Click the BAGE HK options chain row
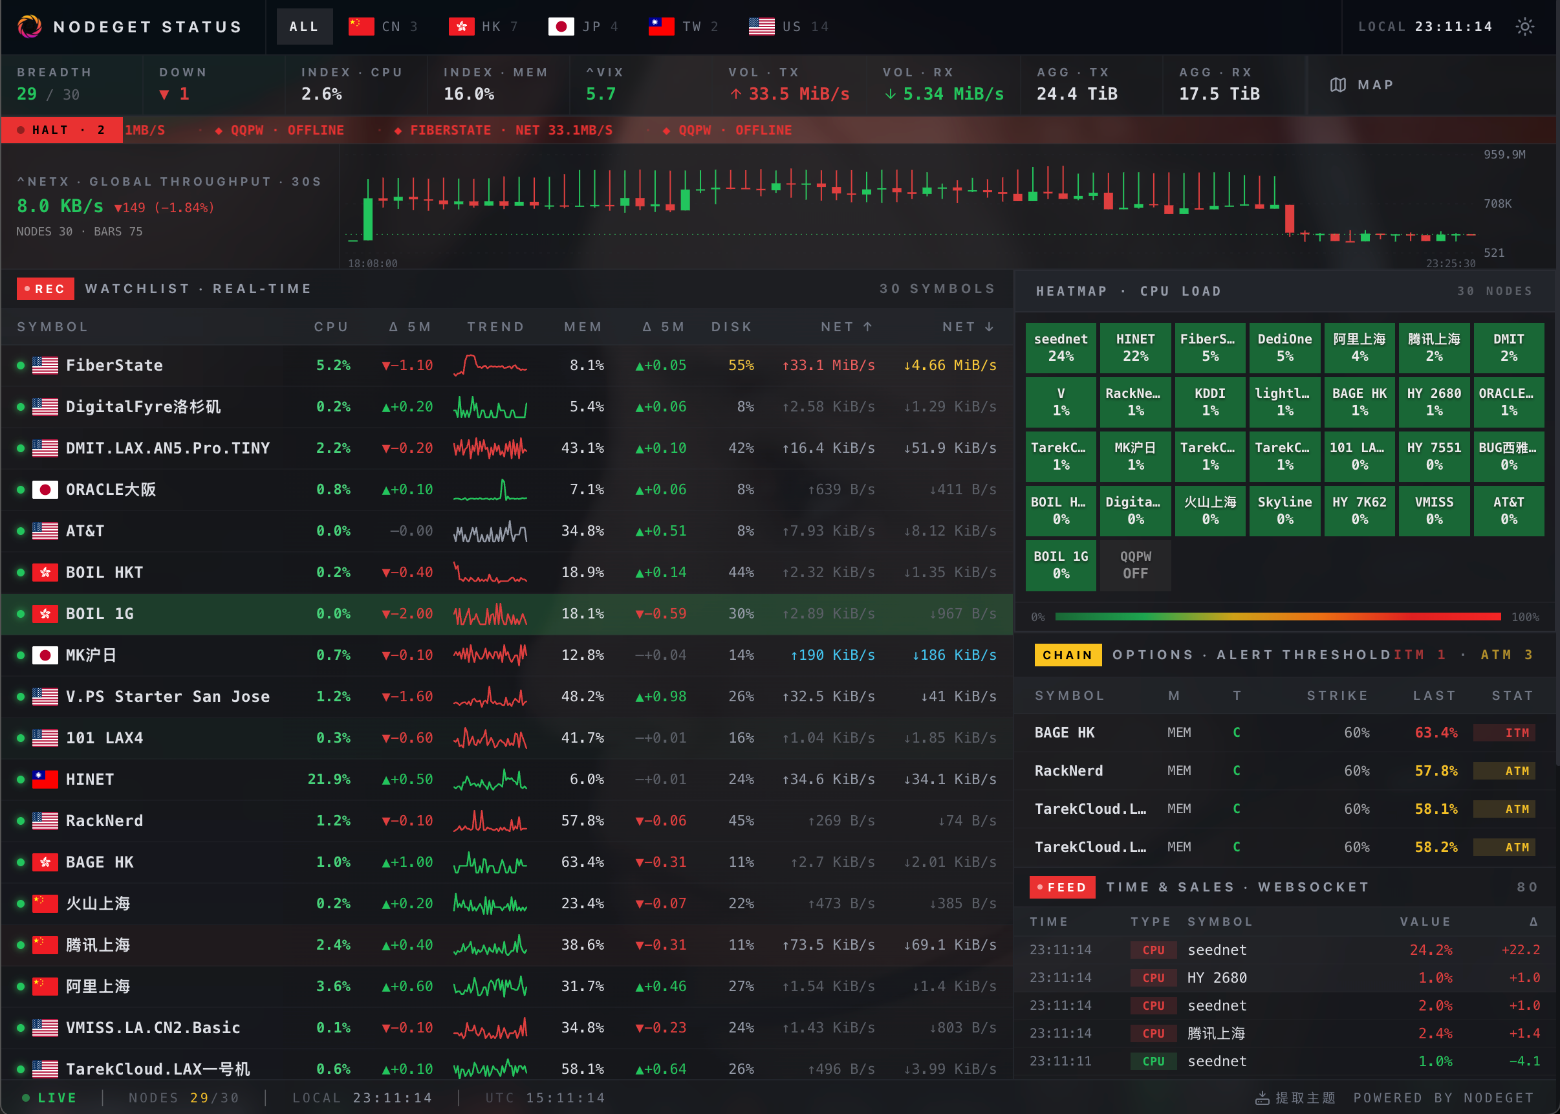 [x=1285, y=732]
